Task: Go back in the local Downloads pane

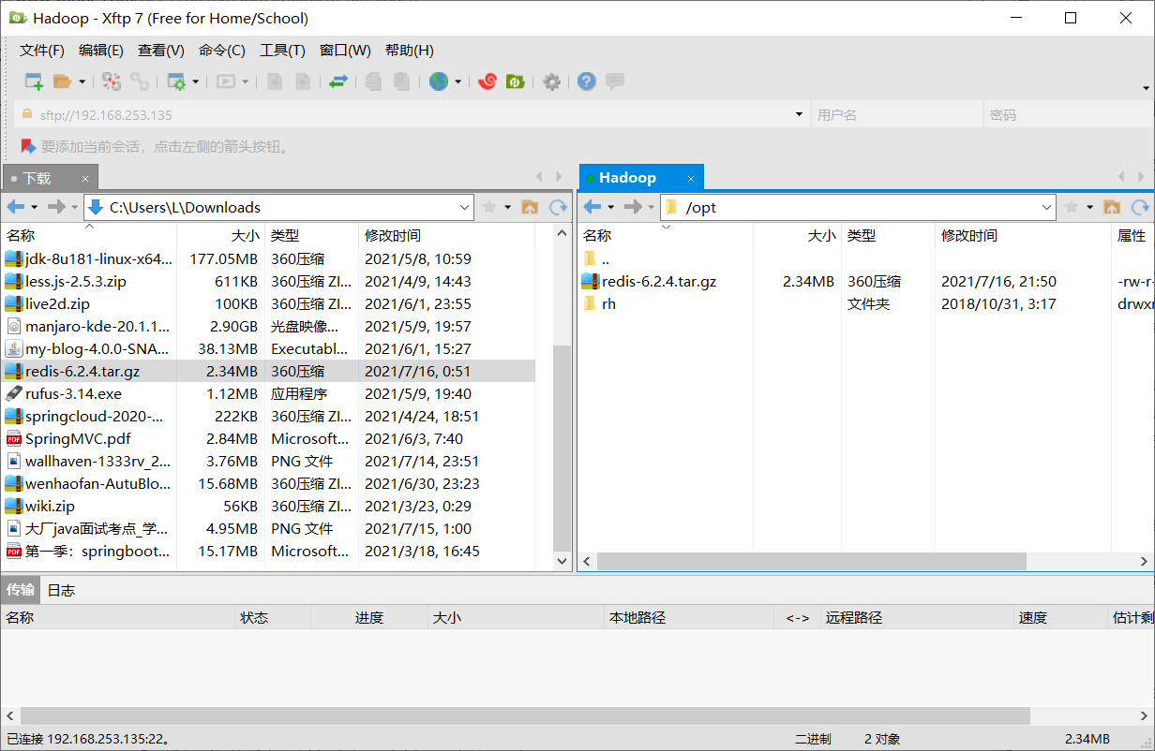Action: [16, 207]
